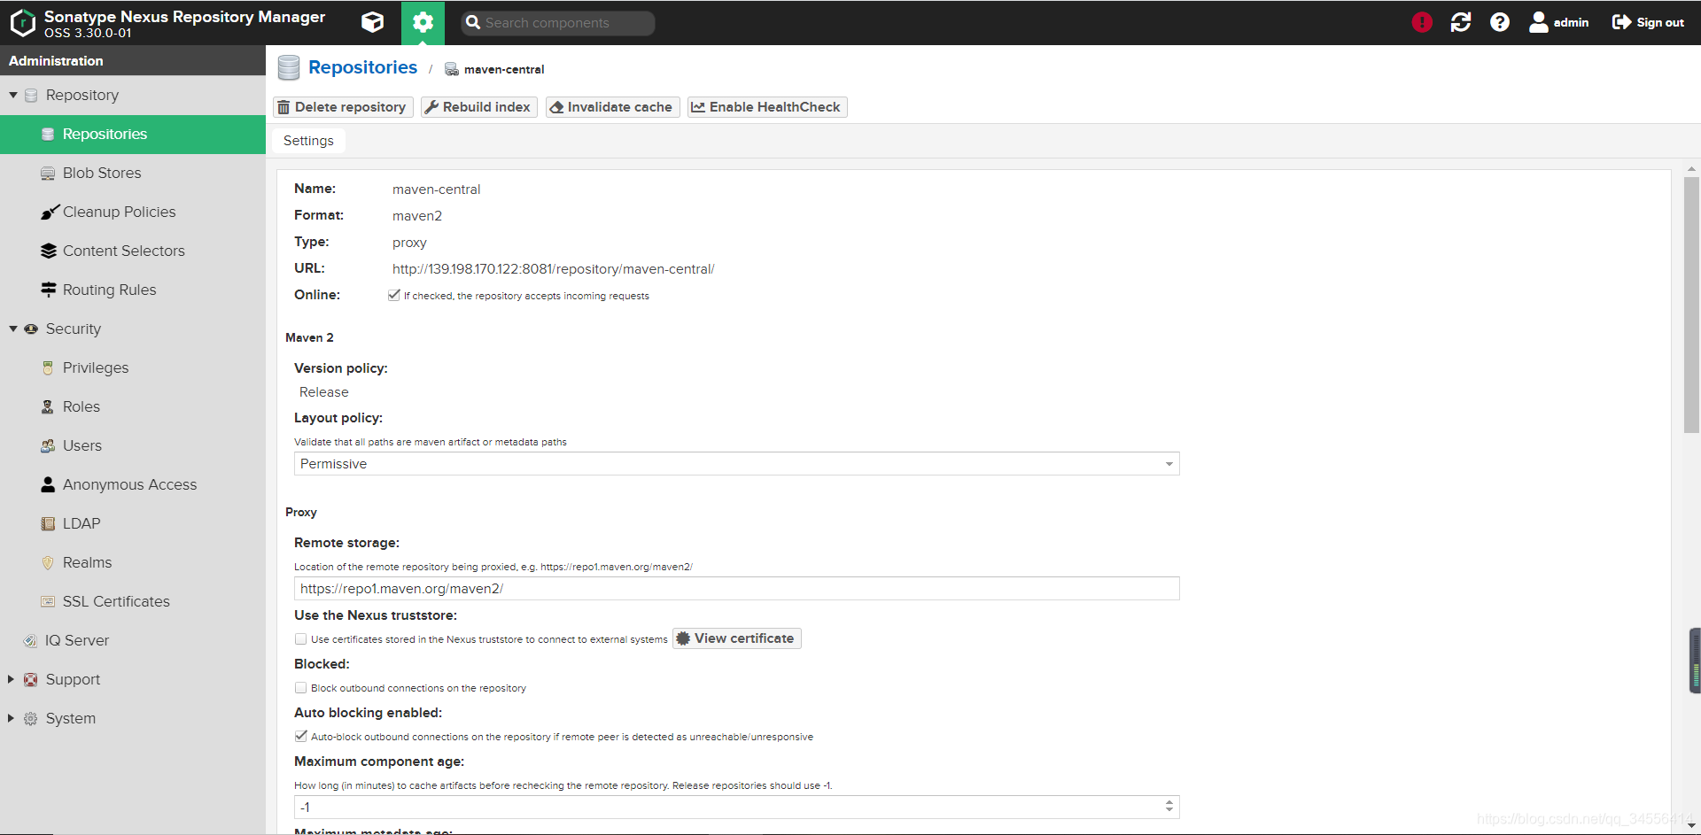Click the Anonymous Access person icon
This screenshot has height=835, width=1701.
(48, 484)
